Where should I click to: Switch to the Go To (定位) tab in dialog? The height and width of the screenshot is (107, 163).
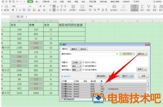[x=83, y=49]
